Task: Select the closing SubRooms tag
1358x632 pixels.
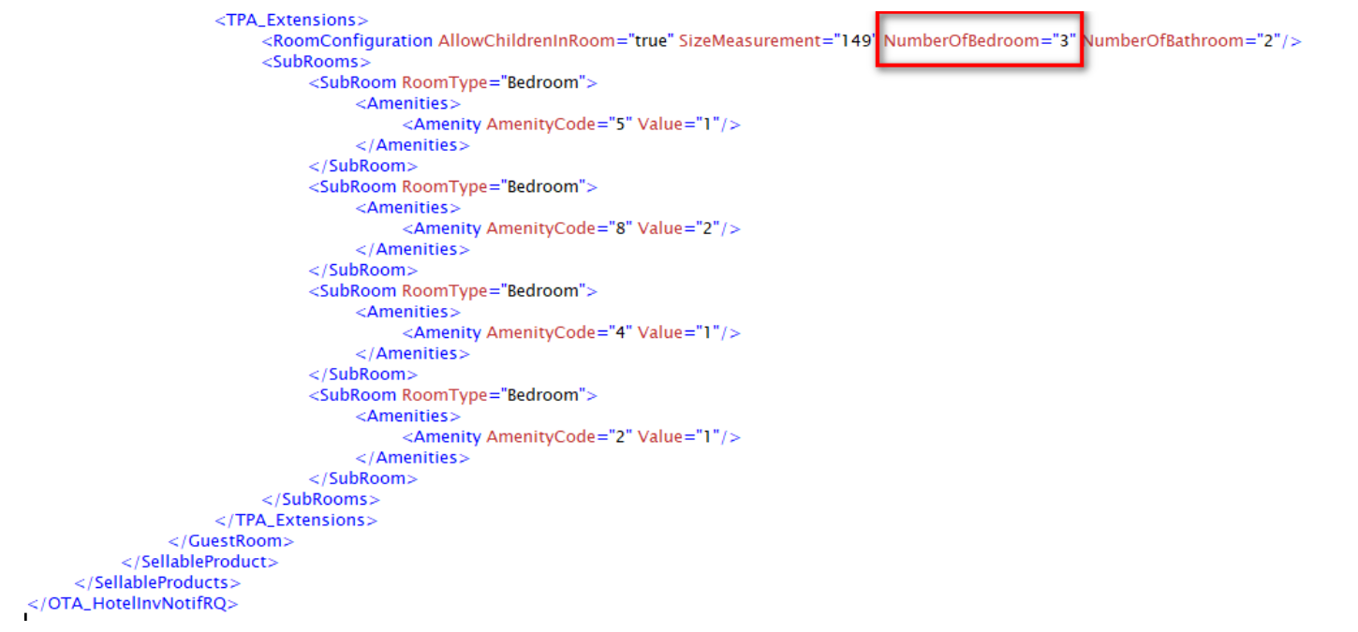Action: 321,499
